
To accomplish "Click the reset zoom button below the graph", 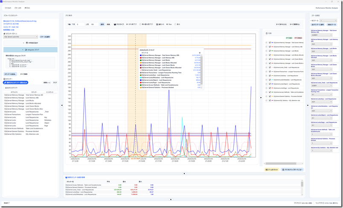I will point(271,170).
